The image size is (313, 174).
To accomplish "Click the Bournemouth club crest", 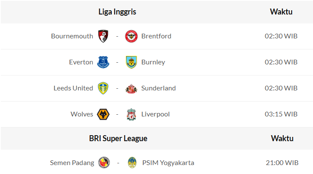I will [x=103, y=36].
